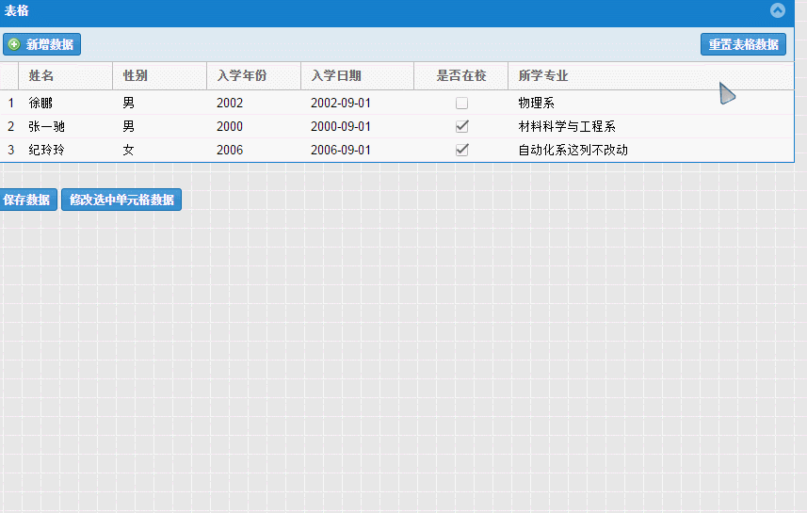Click the 入学日期 column header

click(x=357, y=75)
